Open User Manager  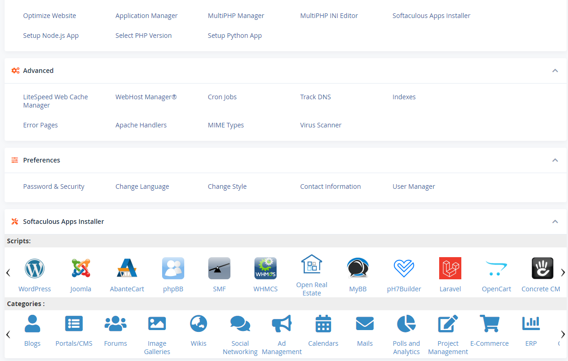tap(414, 187)
